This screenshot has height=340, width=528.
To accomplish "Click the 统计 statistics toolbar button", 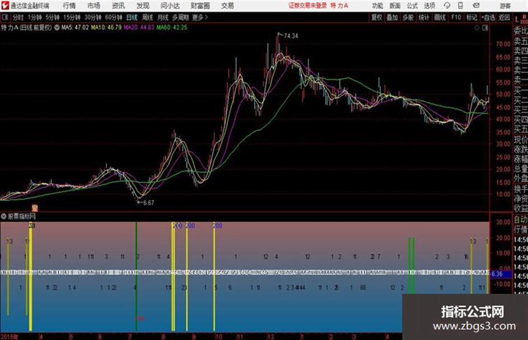I will click(424, 17).
